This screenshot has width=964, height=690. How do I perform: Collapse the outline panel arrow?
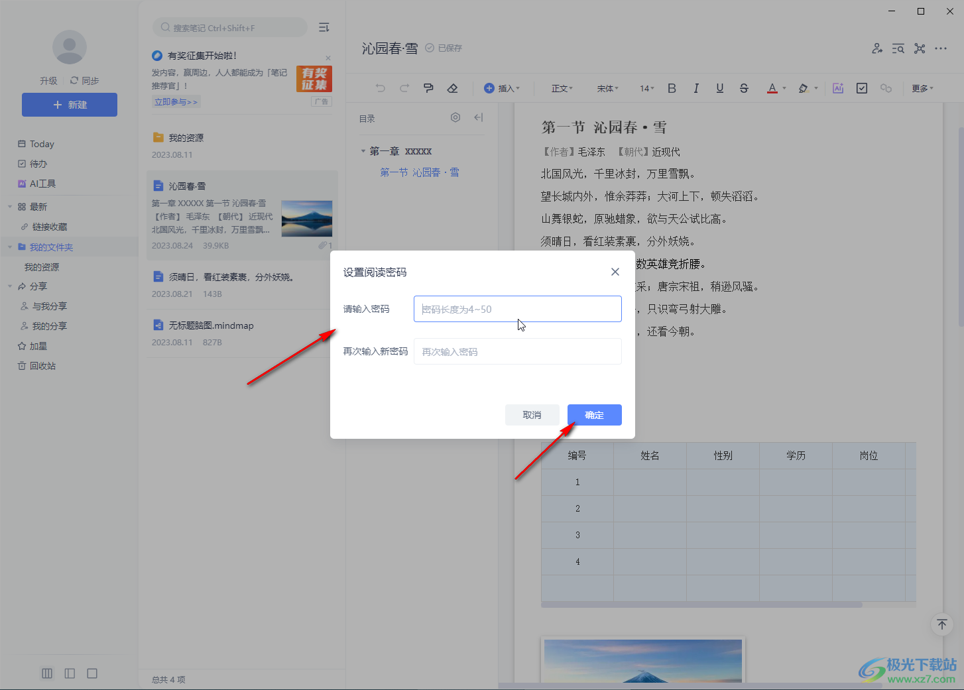(x=478, y=117)
